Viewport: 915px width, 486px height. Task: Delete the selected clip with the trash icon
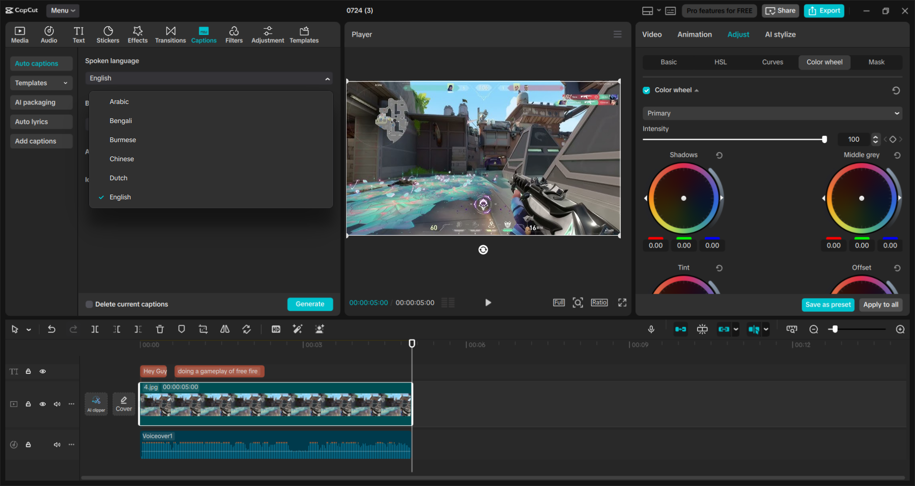(160, 329)
